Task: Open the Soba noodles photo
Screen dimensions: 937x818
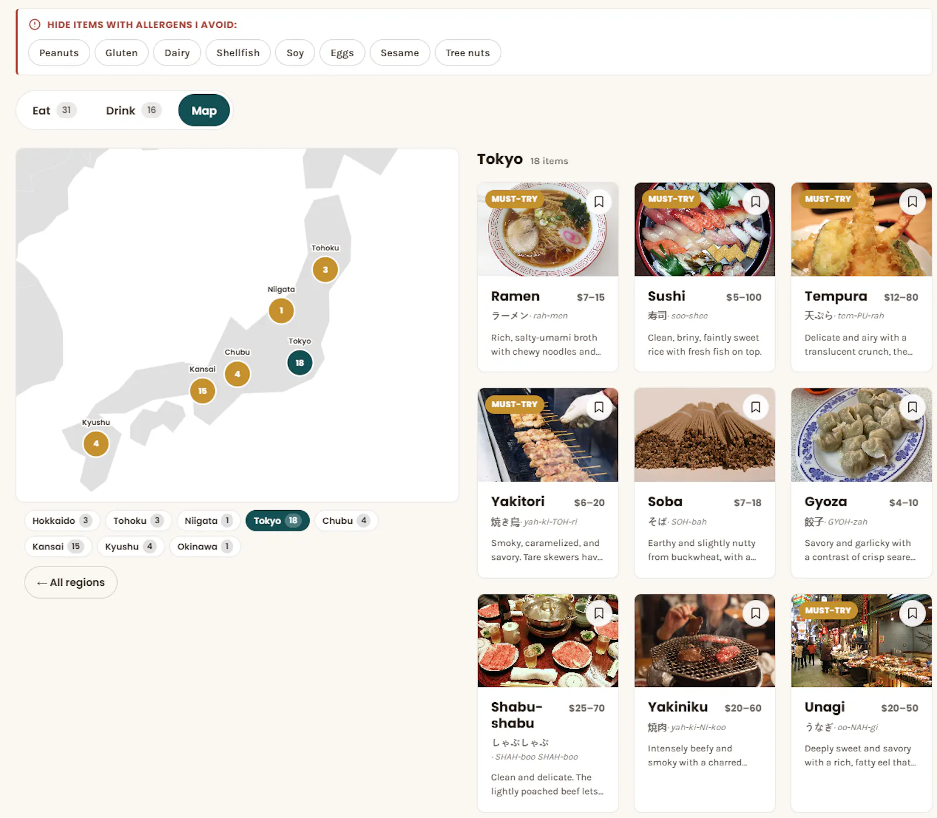Action: 705,435
